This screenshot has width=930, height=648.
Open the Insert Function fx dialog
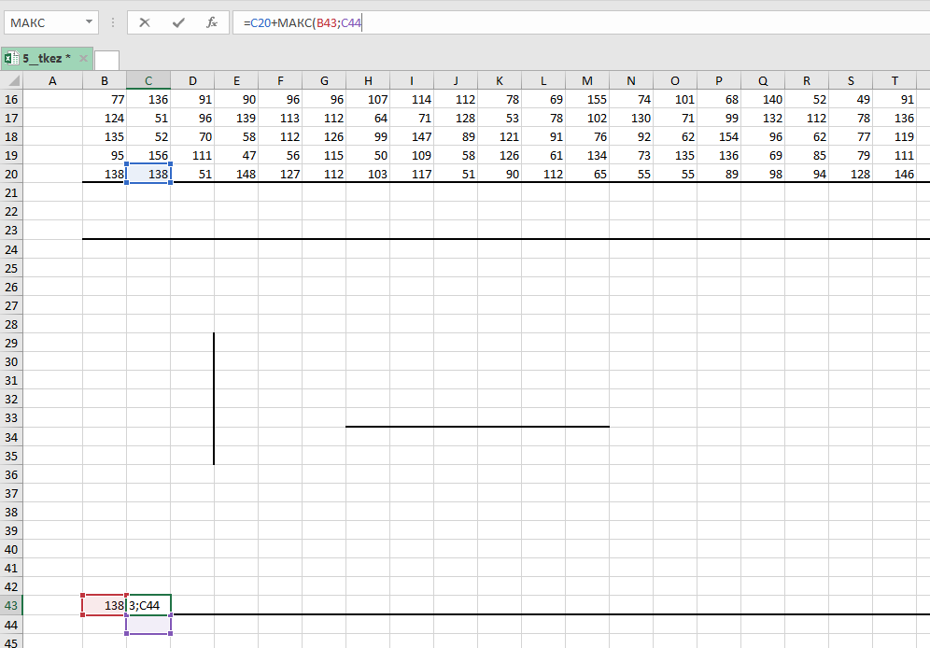[x=212, y=22]
